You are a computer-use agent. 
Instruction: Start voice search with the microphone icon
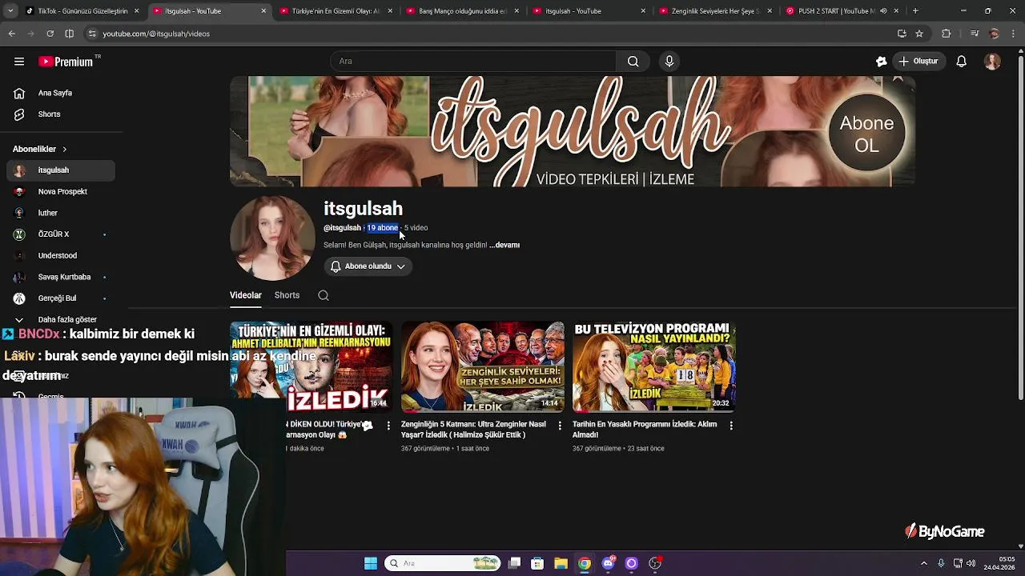click(x=669, y=62)
